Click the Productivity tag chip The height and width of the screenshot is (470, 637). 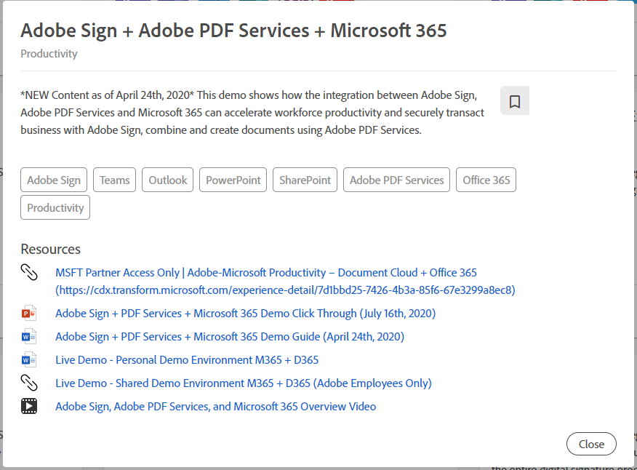point(55,207)
